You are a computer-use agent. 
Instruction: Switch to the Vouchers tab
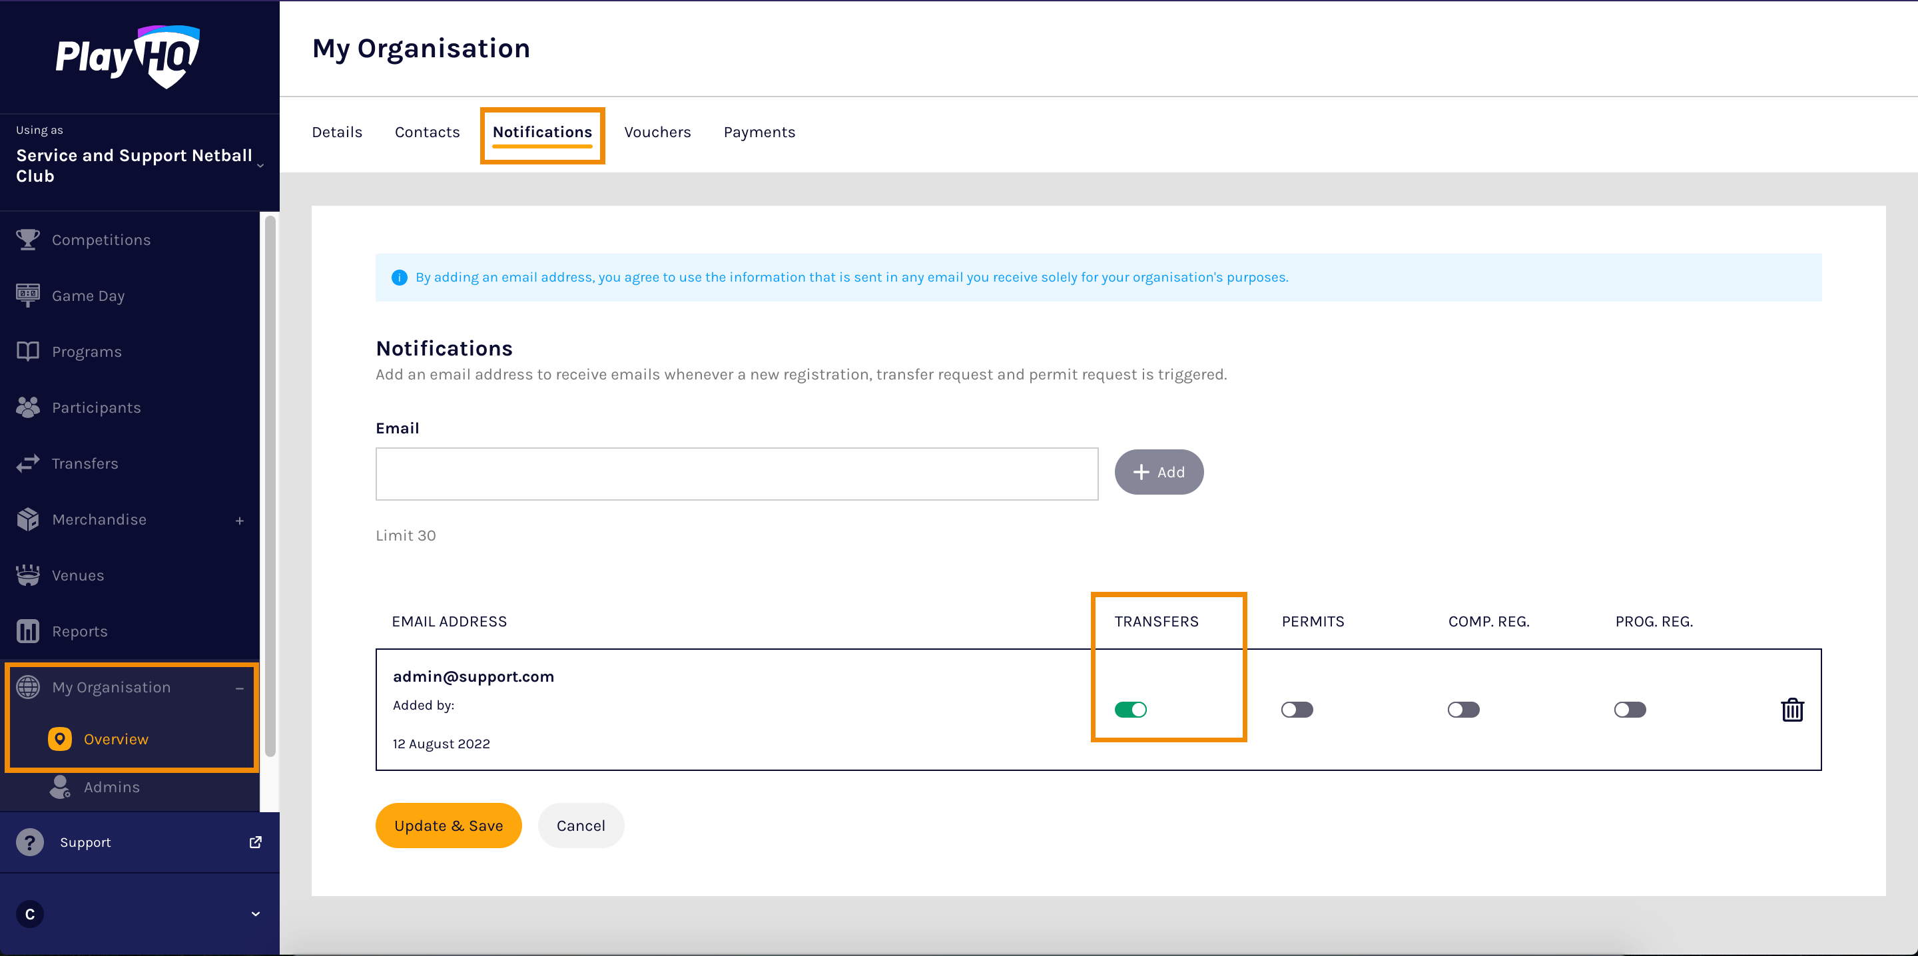(x=657, y=132)
